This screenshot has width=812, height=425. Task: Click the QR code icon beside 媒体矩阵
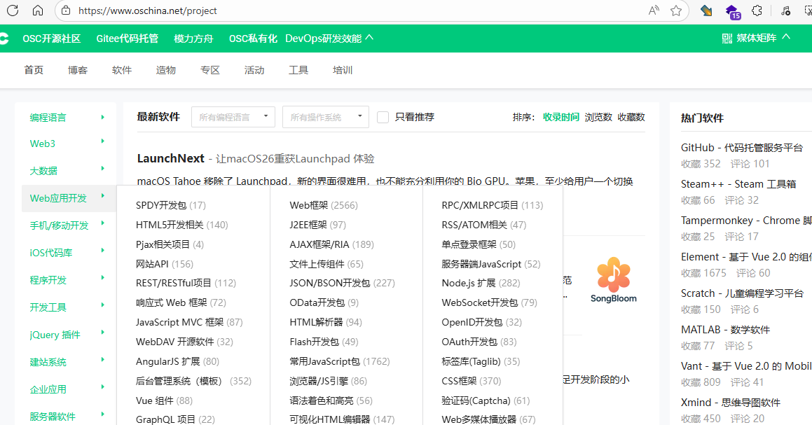(727, 39)
